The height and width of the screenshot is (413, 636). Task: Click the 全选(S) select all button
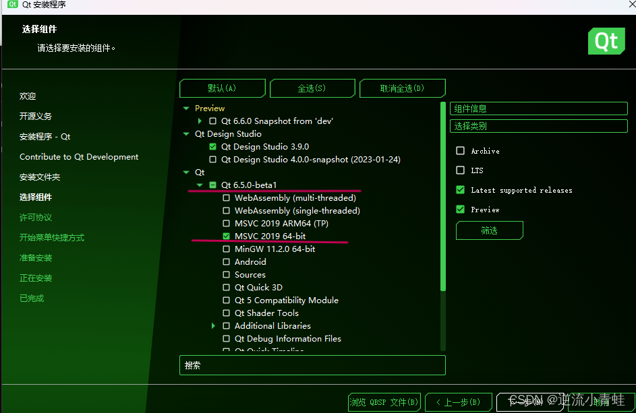(312, 88)
